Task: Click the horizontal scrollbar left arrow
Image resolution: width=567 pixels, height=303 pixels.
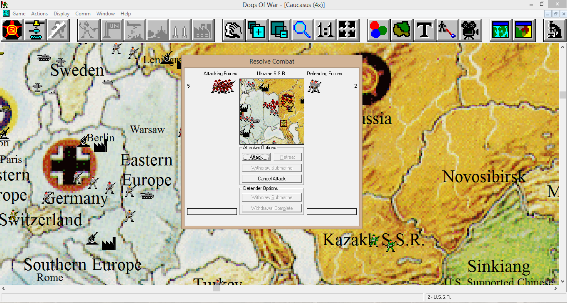Action: tap(3, 288)
